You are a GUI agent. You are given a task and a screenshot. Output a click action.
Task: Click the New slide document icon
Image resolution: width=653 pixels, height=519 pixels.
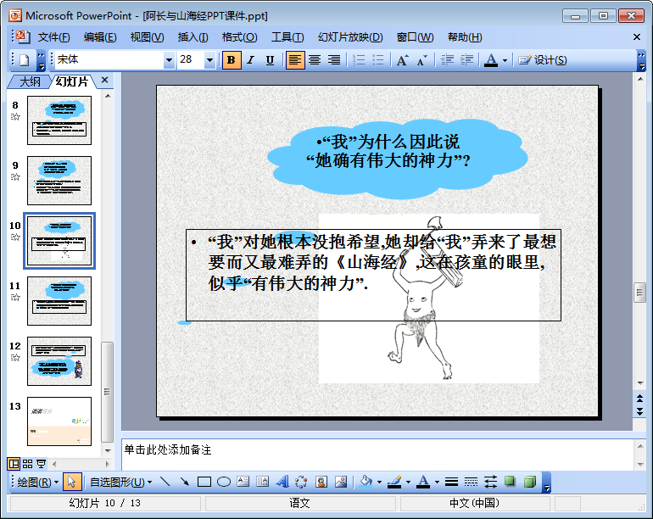[x=24, y=60]
